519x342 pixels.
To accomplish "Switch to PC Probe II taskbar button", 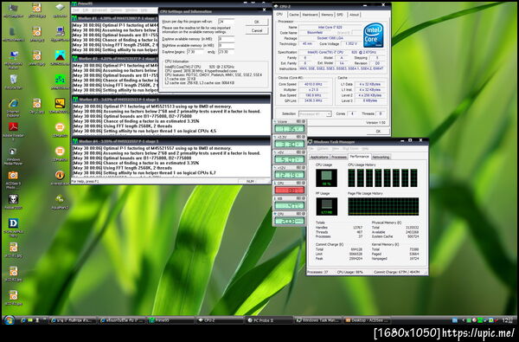I will pyautogui.click(x=269, y=320).
